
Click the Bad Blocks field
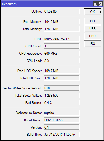pyautogui.click(x=62, y=102)
